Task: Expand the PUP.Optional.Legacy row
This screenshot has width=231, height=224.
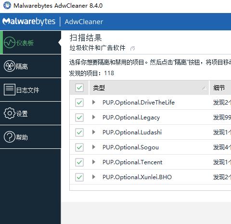Action: click(94, 117)
